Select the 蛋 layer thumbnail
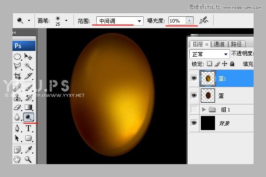Viewport: 266px width, 177px height. [208, 96]
